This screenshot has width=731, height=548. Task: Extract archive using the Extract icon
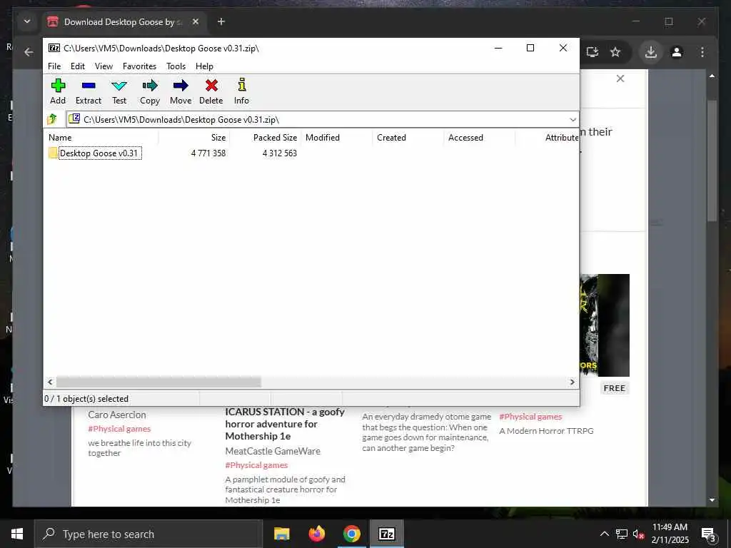click(x=88, y=91)
